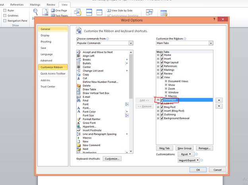Click the move-down arrow button beside the tabs list
The height and width of the screenshot is (185, 248).
pos(219,106)
